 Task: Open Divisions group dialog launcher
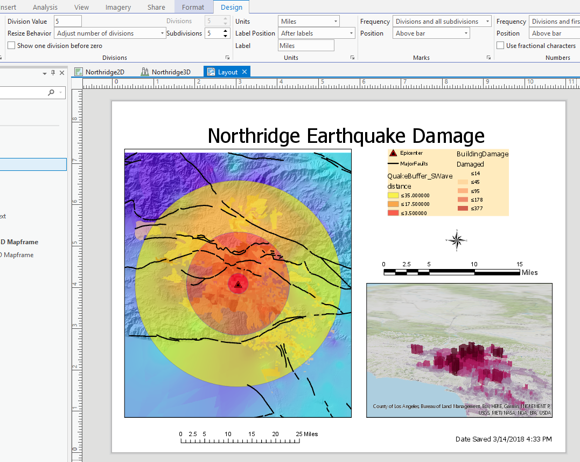point(227,58)
